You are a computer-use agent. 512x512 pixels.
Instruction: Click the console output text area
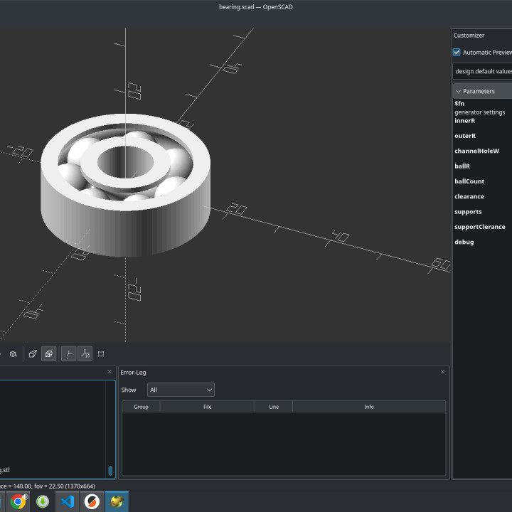[54, 428]
